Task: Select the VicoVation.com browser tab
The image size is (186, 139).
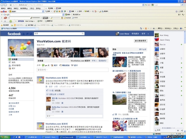Action: (x=18, y=29)
